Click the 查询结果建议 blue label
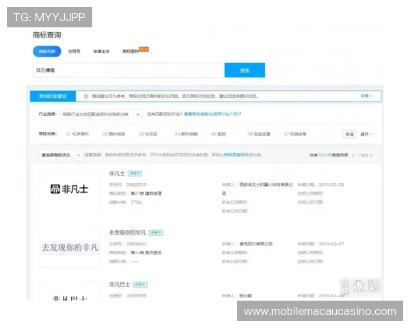Viewport: 410px width, 328px height. coord(53,96)
